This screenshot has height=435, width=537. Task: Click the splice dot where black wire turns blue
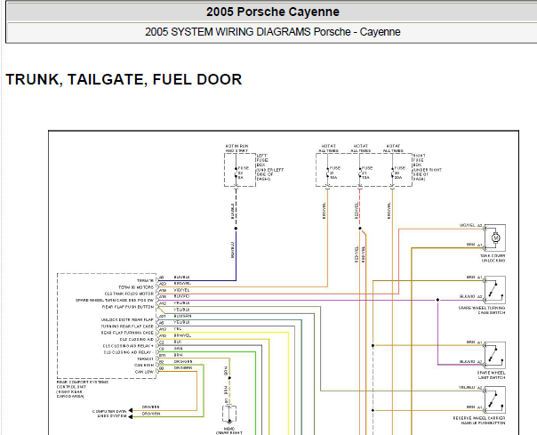(236, 229)
